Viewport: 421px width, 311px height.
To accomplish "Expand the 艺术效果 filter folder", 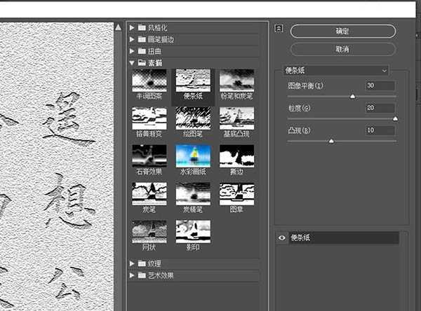I will (x=134, y=275).
